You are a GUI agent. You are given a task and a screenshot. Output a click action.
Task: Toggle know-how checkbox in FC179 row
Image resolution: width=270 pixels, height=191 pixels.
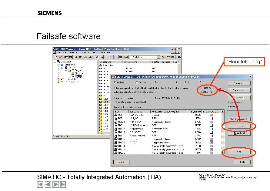pos(211,122)
